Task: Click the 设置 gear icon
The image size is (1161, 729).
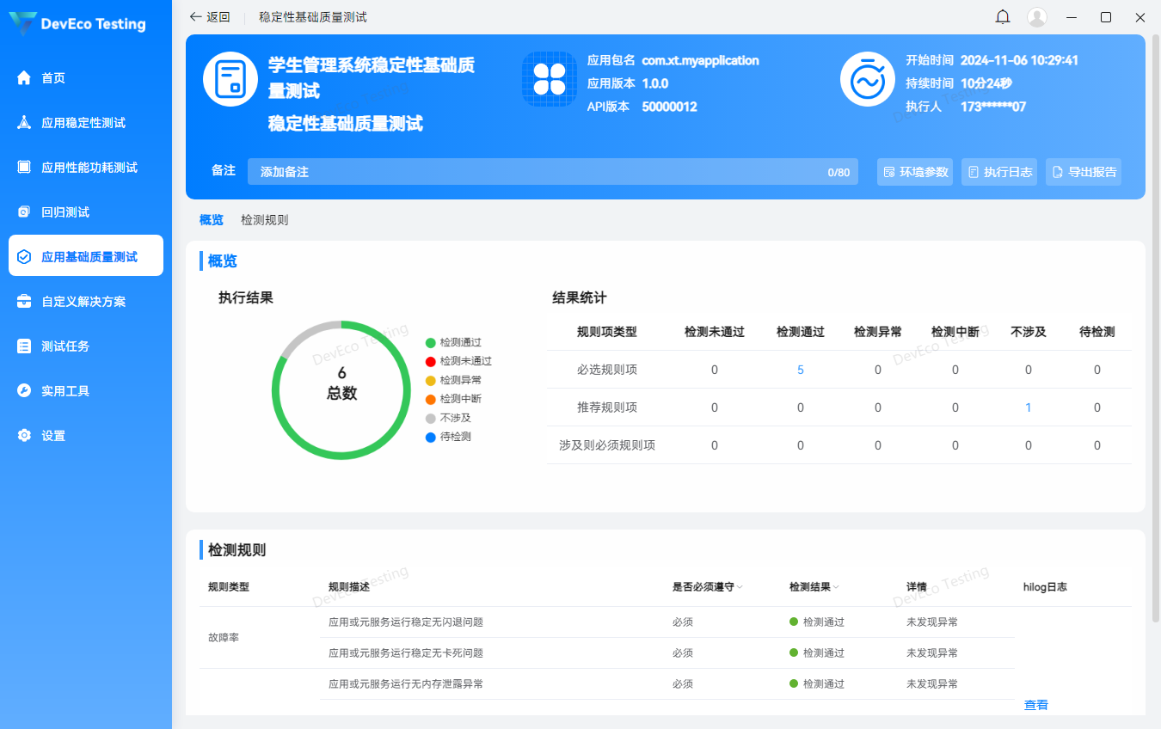Action: tap(24, 436)
